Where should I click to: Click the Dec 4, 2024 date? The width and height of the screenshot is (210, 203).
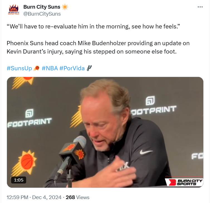(x=47, y=197)
